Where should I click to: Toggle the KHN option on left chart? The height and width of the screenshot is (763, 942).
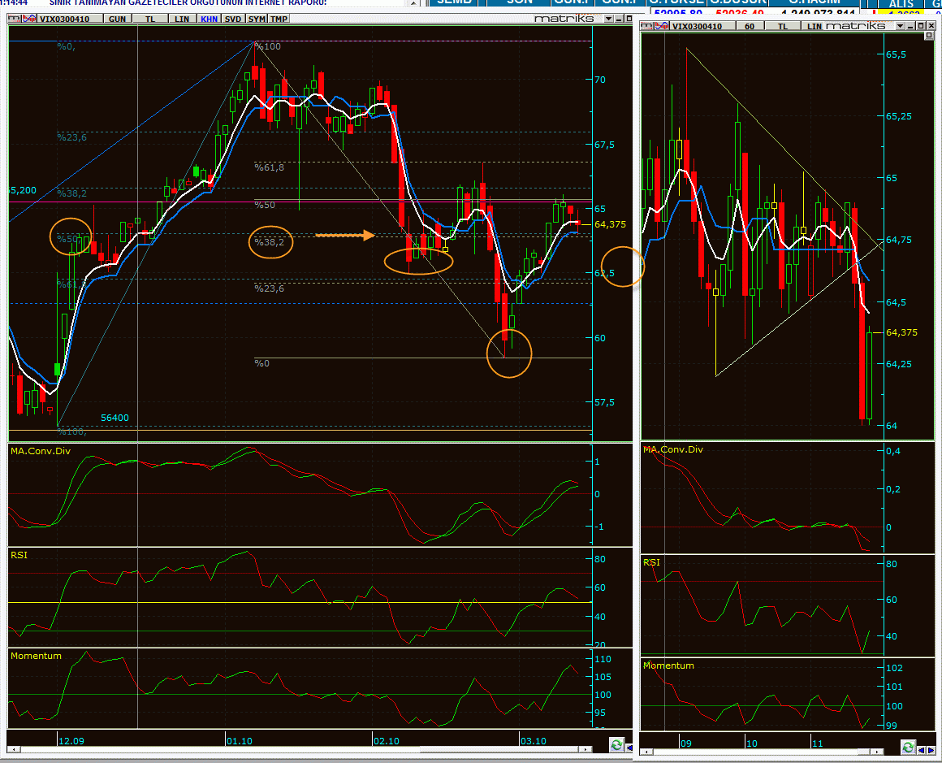pyautogui.click(x=209, y=20)
